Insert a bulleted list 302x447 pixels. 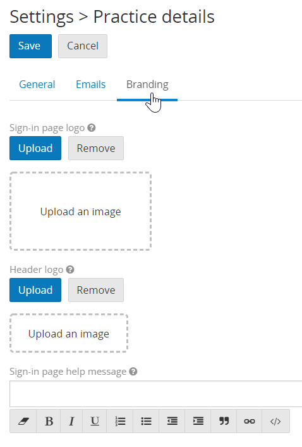pyautogui.click(x=146, y=421)
